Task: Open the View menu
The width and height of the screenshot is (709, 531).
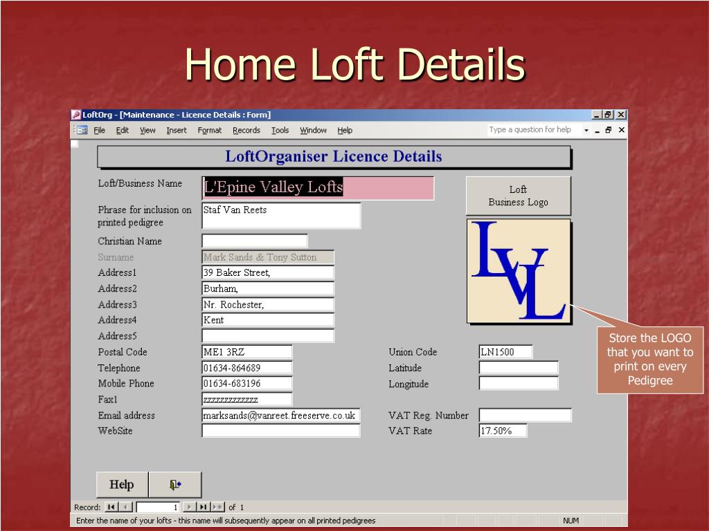Action: point(147,130)
